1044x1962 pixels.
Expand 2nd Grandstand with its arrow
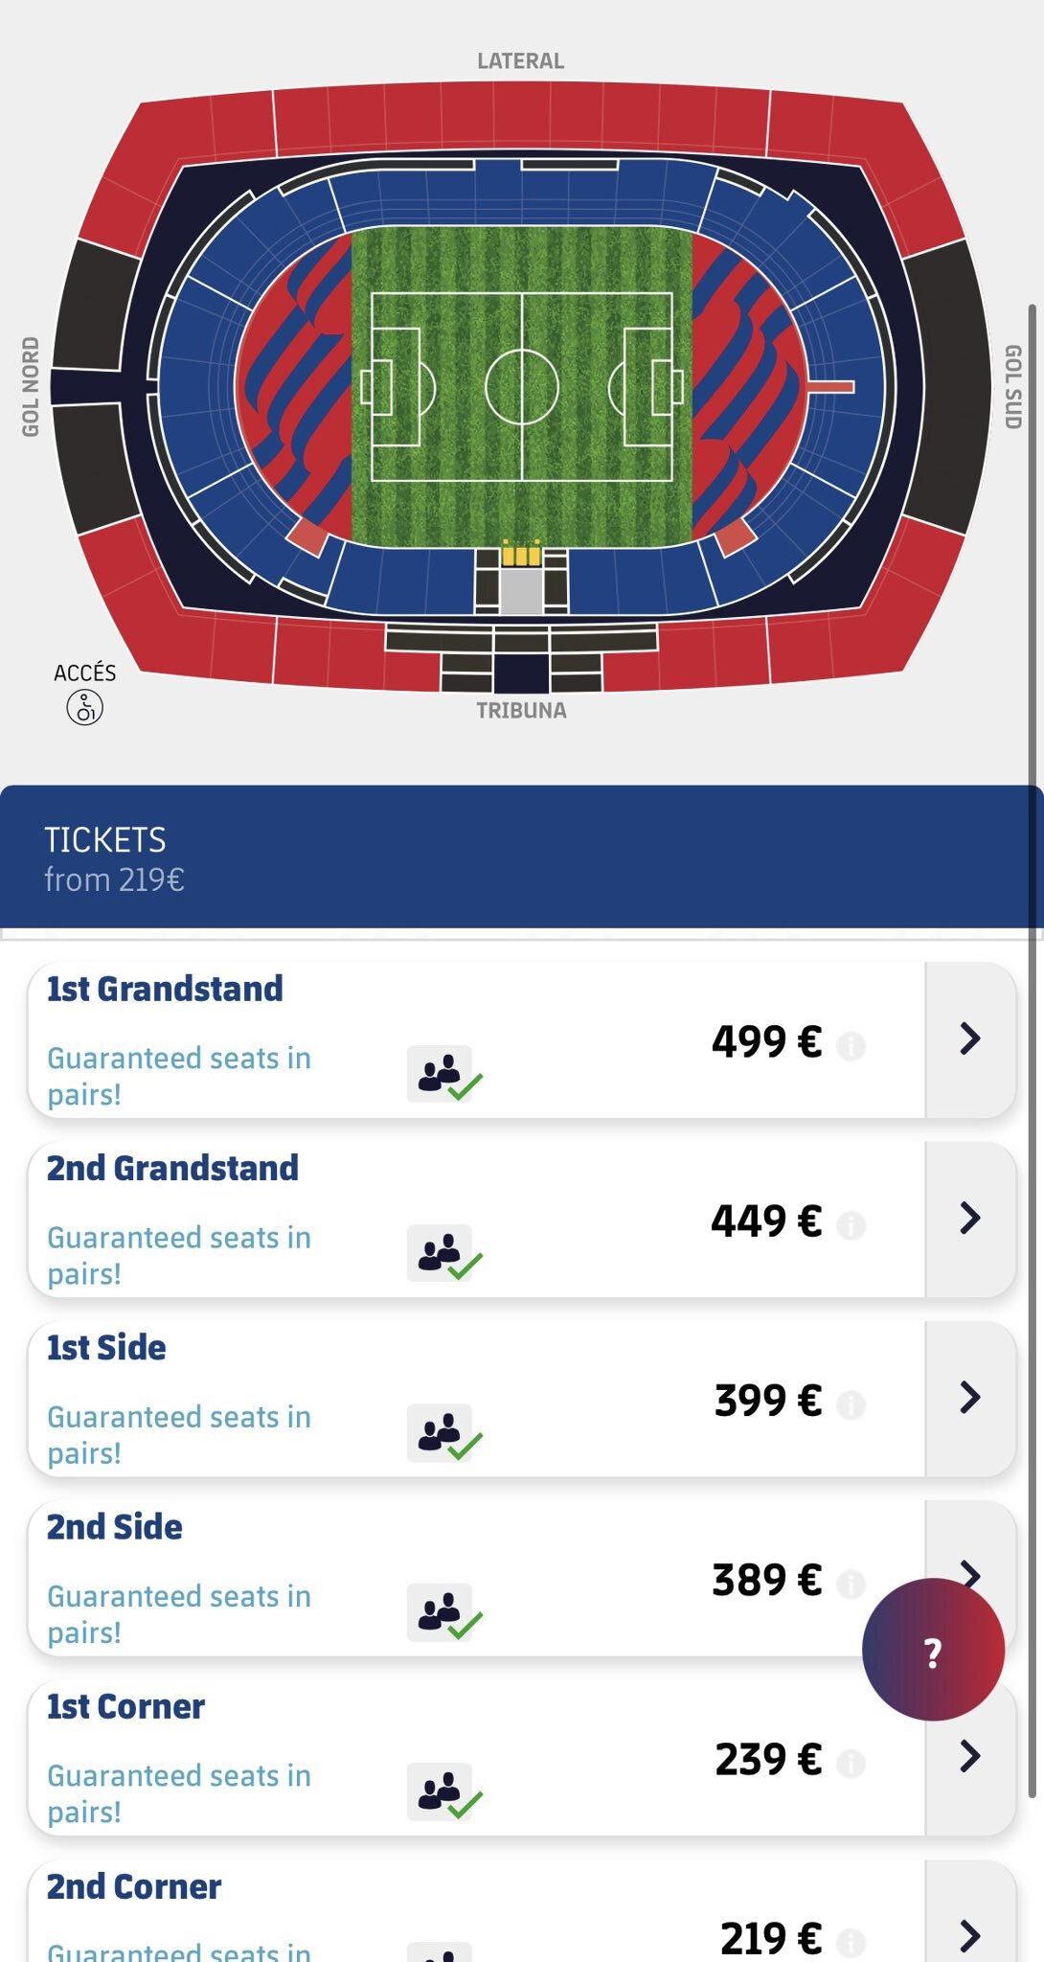[969, 1219]
